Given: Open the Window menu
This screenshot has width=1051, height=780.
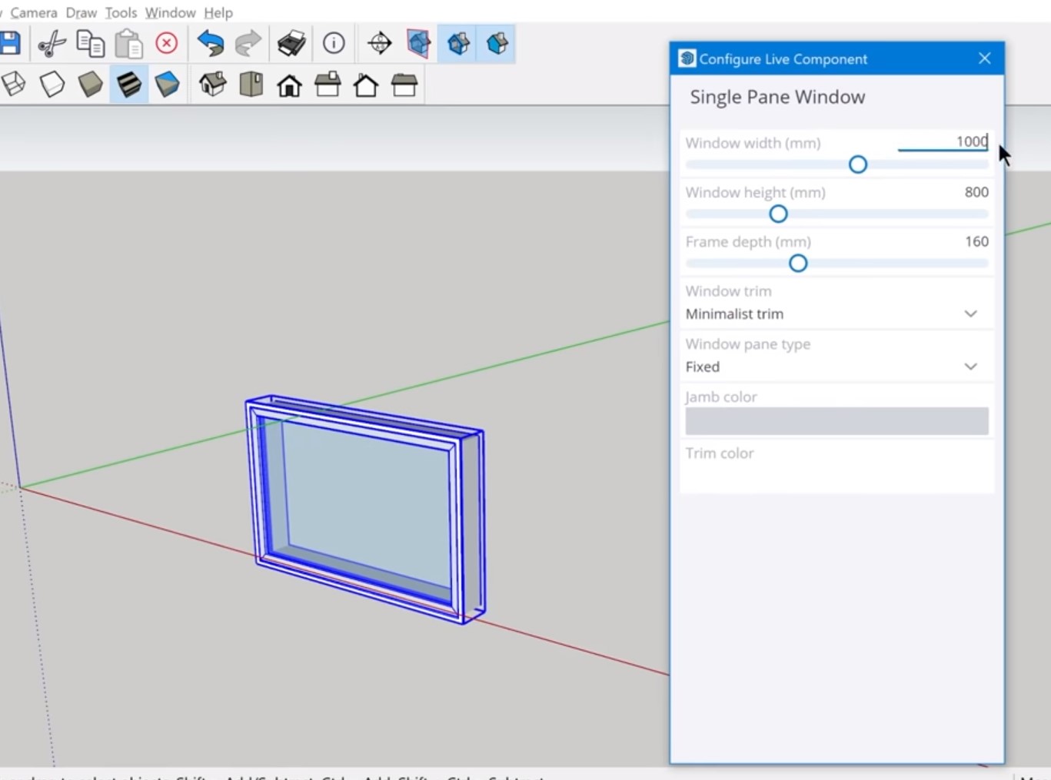Looking at the screenshot, I should point(170,12).
